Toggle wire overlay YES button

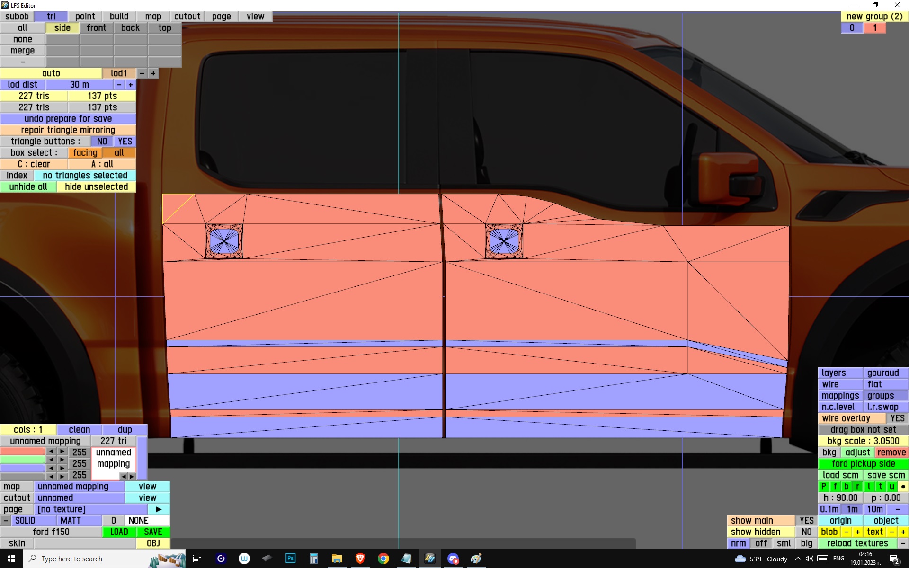pyautogui.click(x=897, y=418)
